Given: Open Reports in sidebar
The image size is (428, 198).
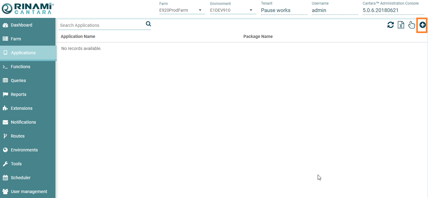Looking at the screenshot, I should click(18, 94).
